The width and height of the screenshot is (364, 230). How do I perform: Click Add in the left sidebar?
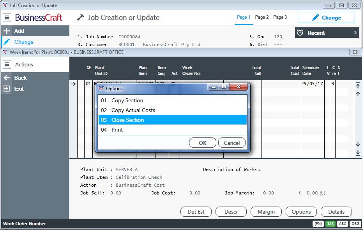(35, 31)
